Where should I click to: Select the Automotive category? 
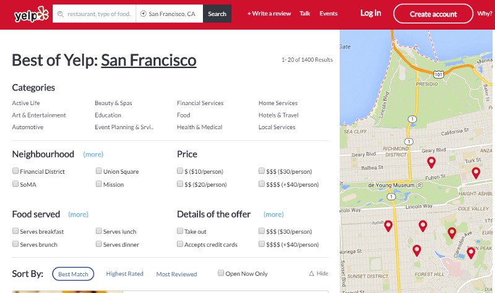27,127
